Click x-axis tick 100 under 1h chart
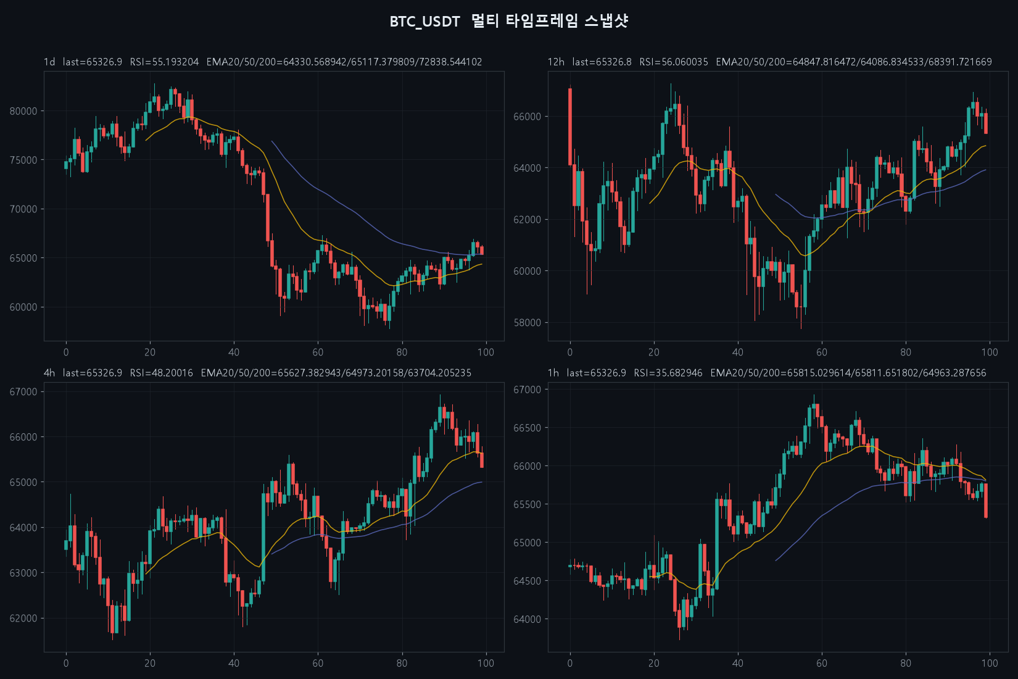This screenshot has height=679, width=1018. (x=990, y=664)
